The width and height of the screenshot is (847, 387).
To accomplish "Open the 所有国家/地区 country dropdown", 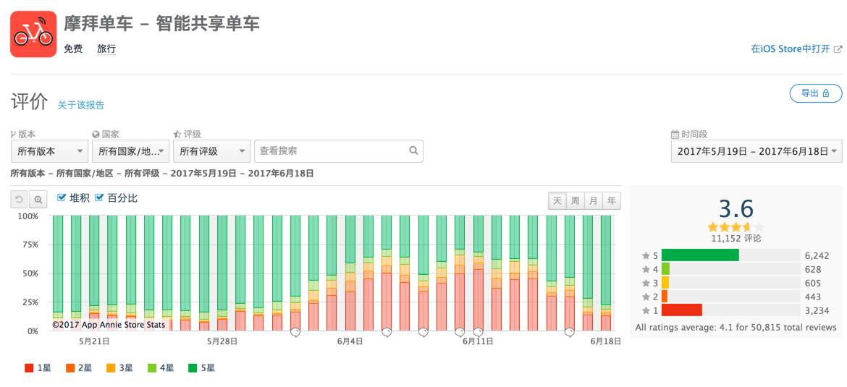I will point(131,151).
